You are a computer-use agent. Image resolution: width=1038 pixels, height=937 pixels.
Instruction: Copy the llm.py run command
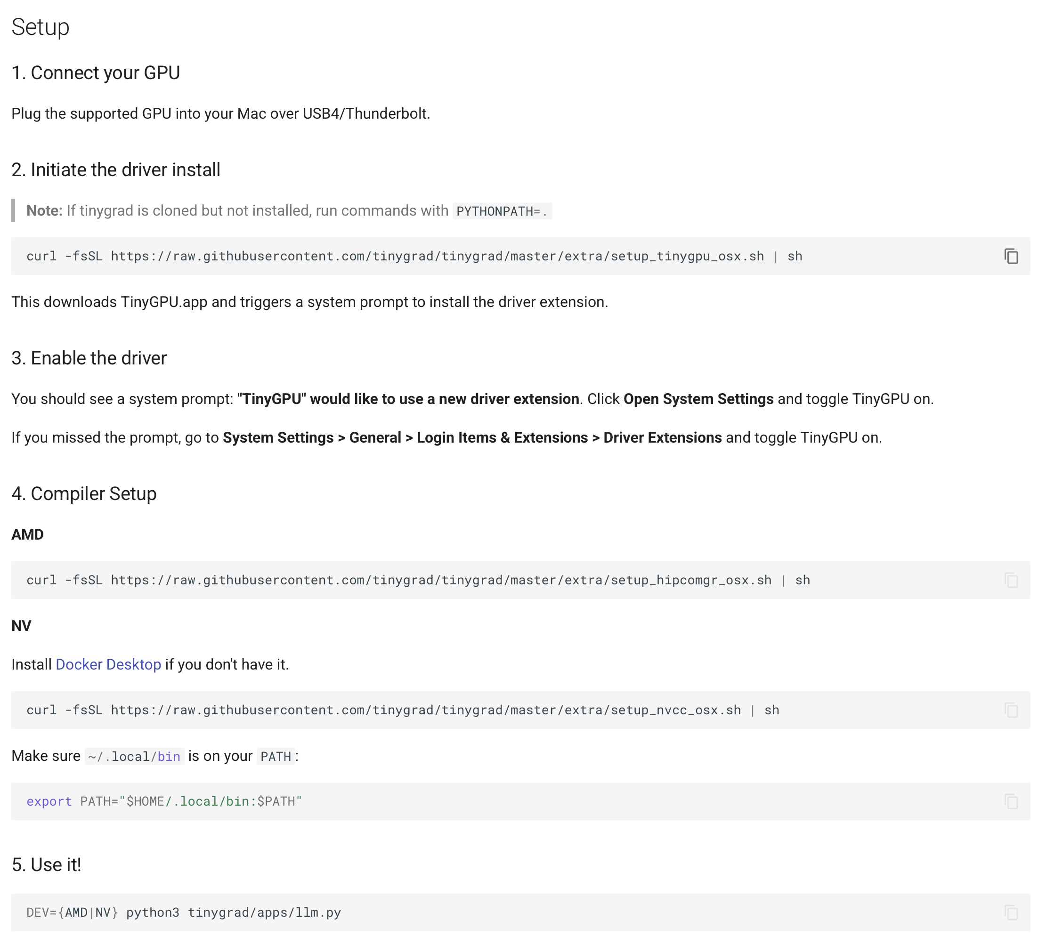1011,913
